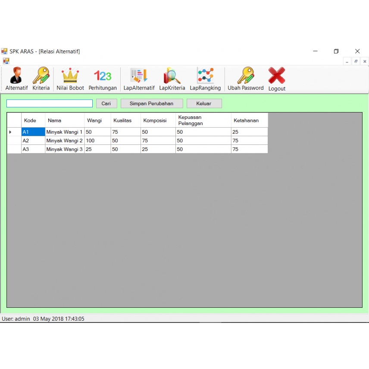Click the Komposisi column header
Viewport: 369px width, 369px height.
click(x=158, y=120)
